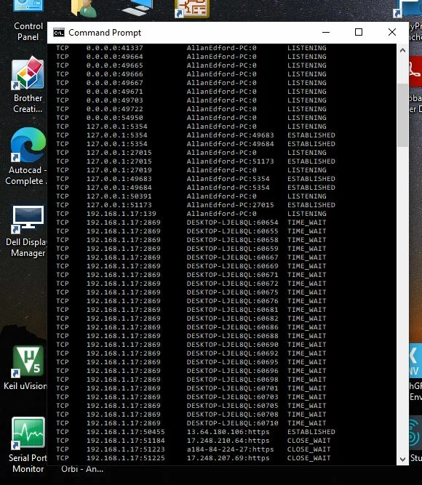This screenshot has width=422, height=485.
Task: Click the 192.168.1.17:51225 local address
Action: pyautogui.click(x=125, y=458)
